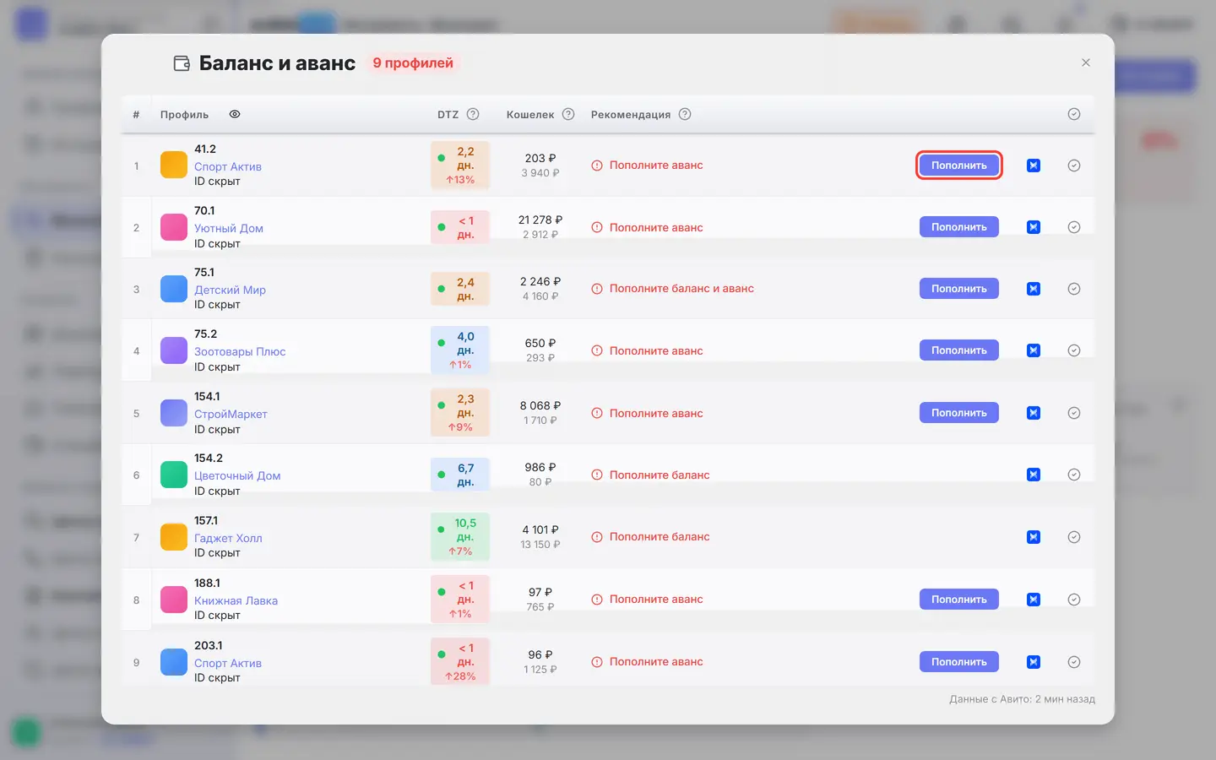Viewport: 1216px width, 760px height.
Task: Check the circle for Зоотовары Плюс row
Action: tap(1074, 350)
